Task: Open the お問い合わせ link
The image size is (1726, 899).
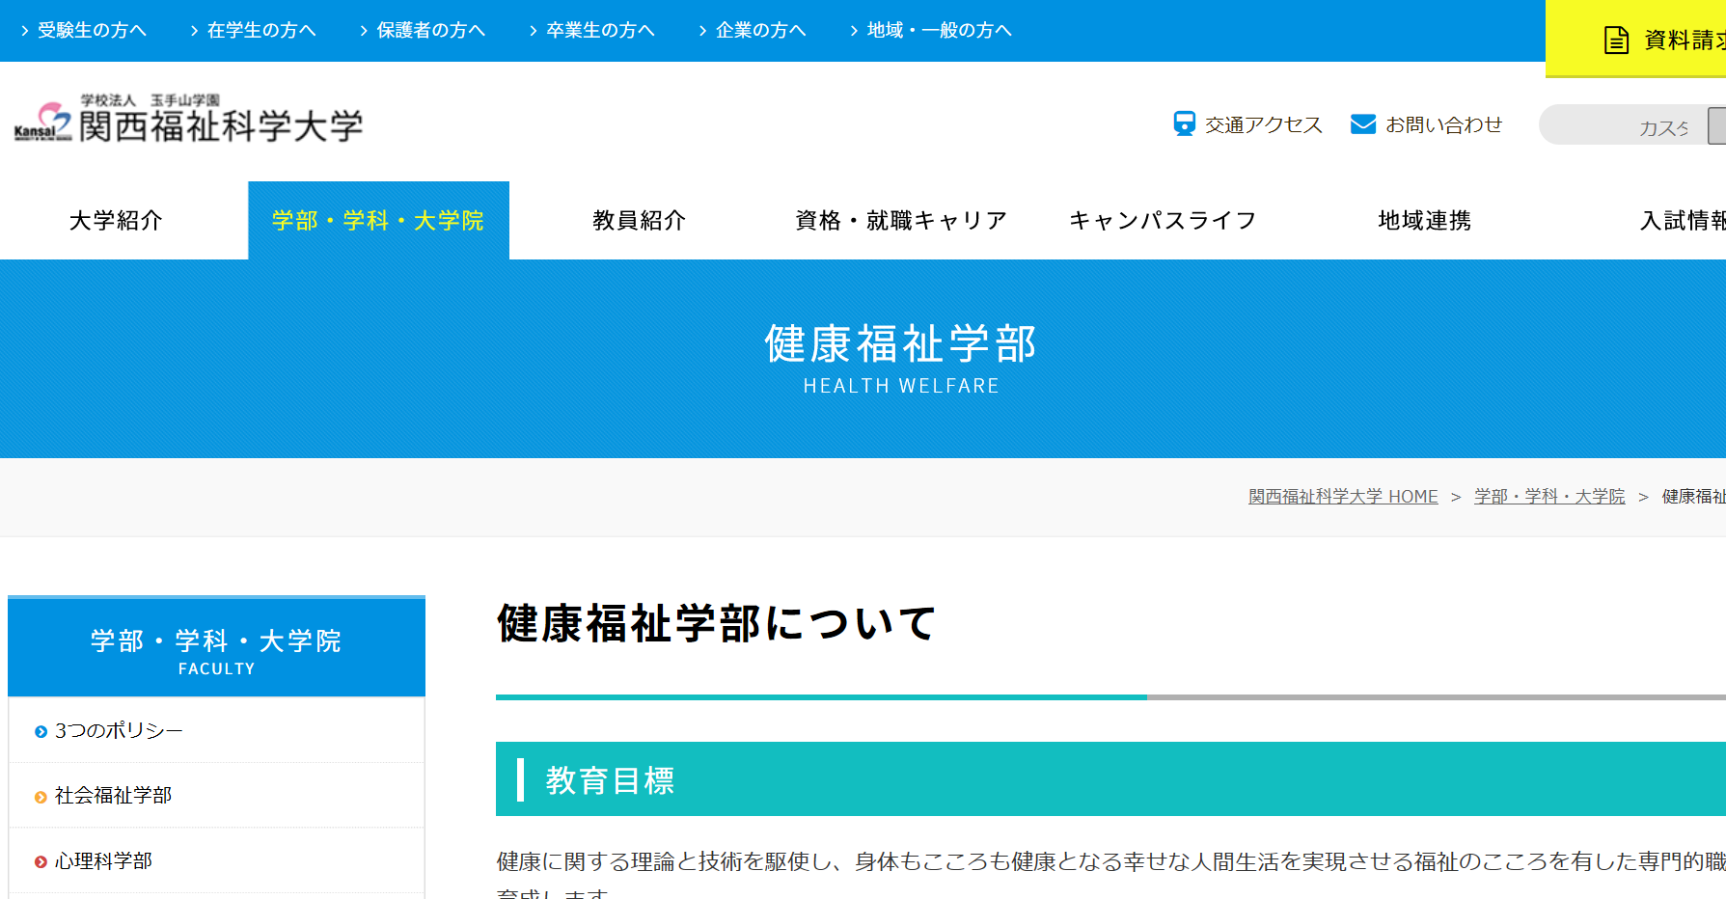Action: click(1443, 124)
